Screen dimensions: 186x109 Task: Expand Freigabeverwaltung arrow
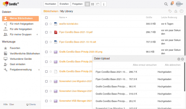39,70
